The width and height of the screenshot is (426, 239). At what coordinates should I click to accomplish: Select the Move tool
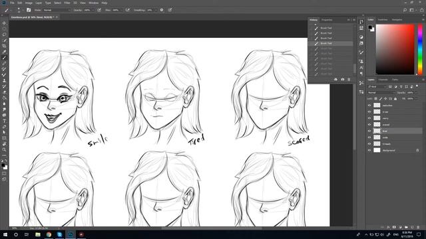(x=4, y=23)
